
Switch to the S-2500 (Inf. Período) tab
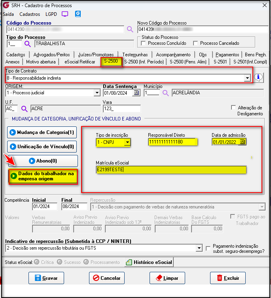point(144,62)
